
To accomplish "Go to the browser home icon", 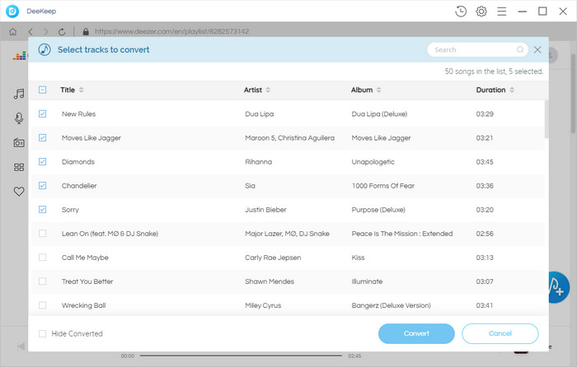I will pyautogui.click(x=13, y=31).
